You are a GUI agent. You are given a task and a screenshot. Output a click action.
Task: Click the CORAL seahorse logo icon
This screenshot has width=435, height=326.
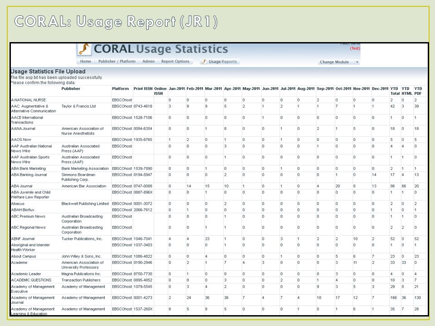click(84, 49)
